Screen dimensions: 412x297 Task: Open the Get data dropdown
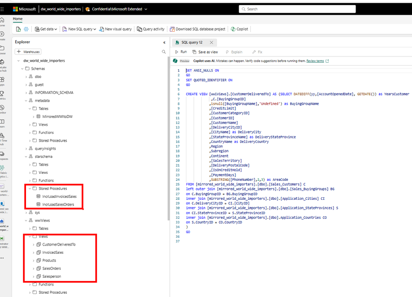point(46,29)
